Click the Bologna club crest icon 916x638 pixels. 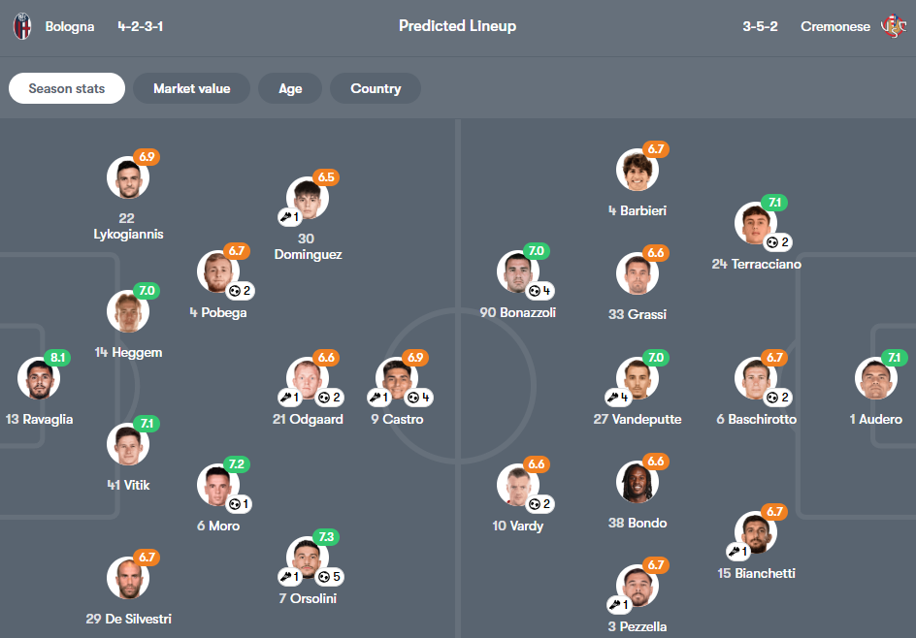(x=22, y=26)
